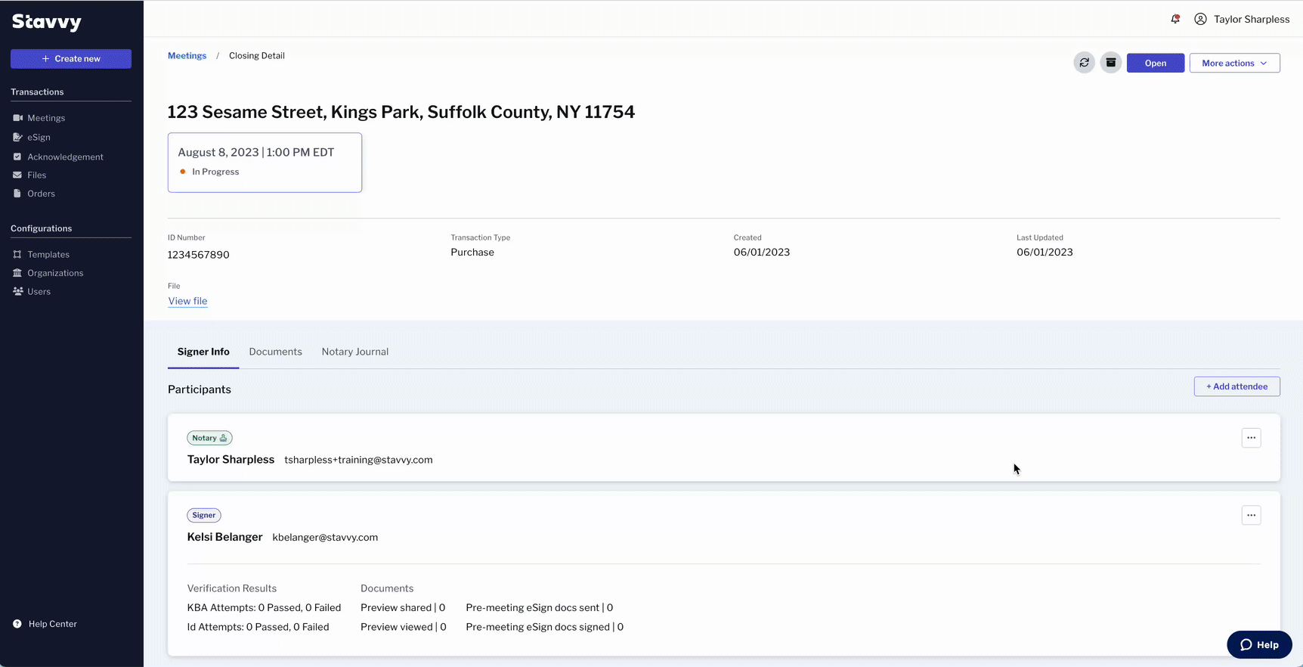Screen dimensions: 1303x667
Task: Go to eSign in the sidebar
Action: click(39, 137)
